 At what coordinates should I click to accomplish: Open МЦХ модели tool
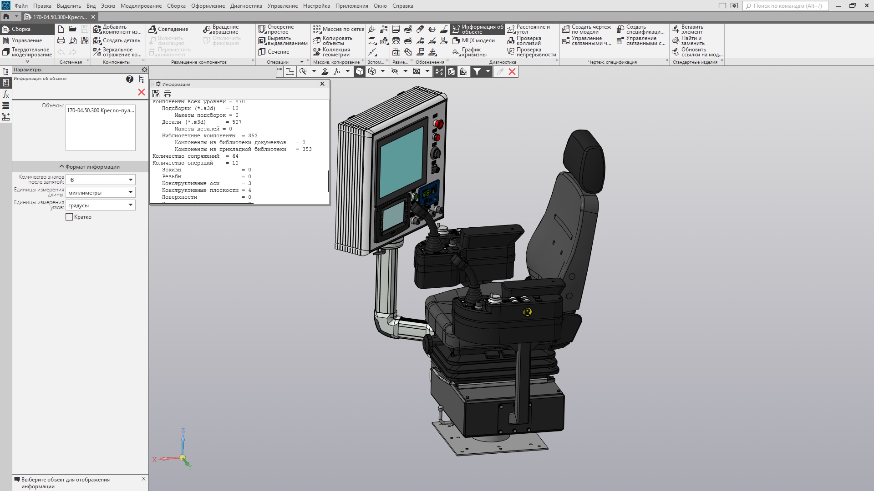point(473,40)
